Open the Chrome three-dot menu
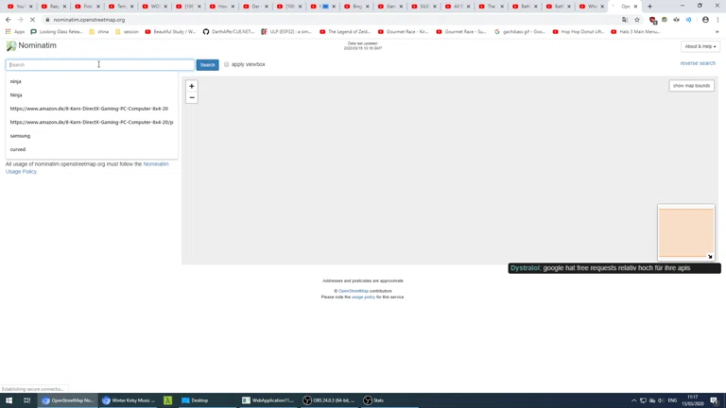The width and height of the screenshot is (726, 408). [717, 20]
